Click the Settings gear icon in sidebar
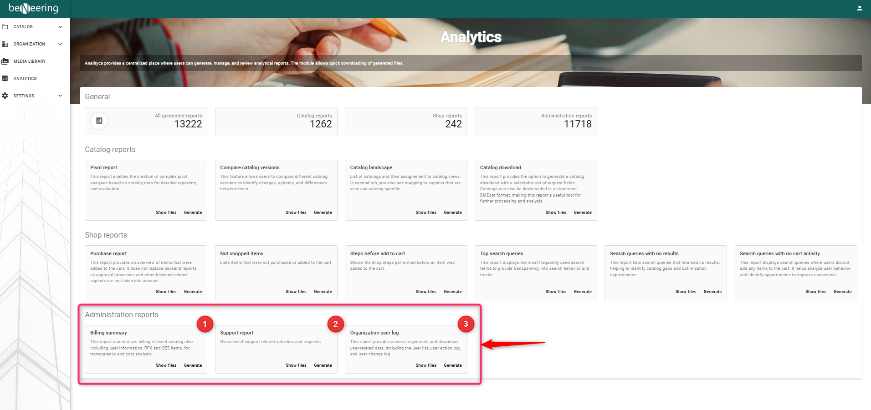 [5, 96]
